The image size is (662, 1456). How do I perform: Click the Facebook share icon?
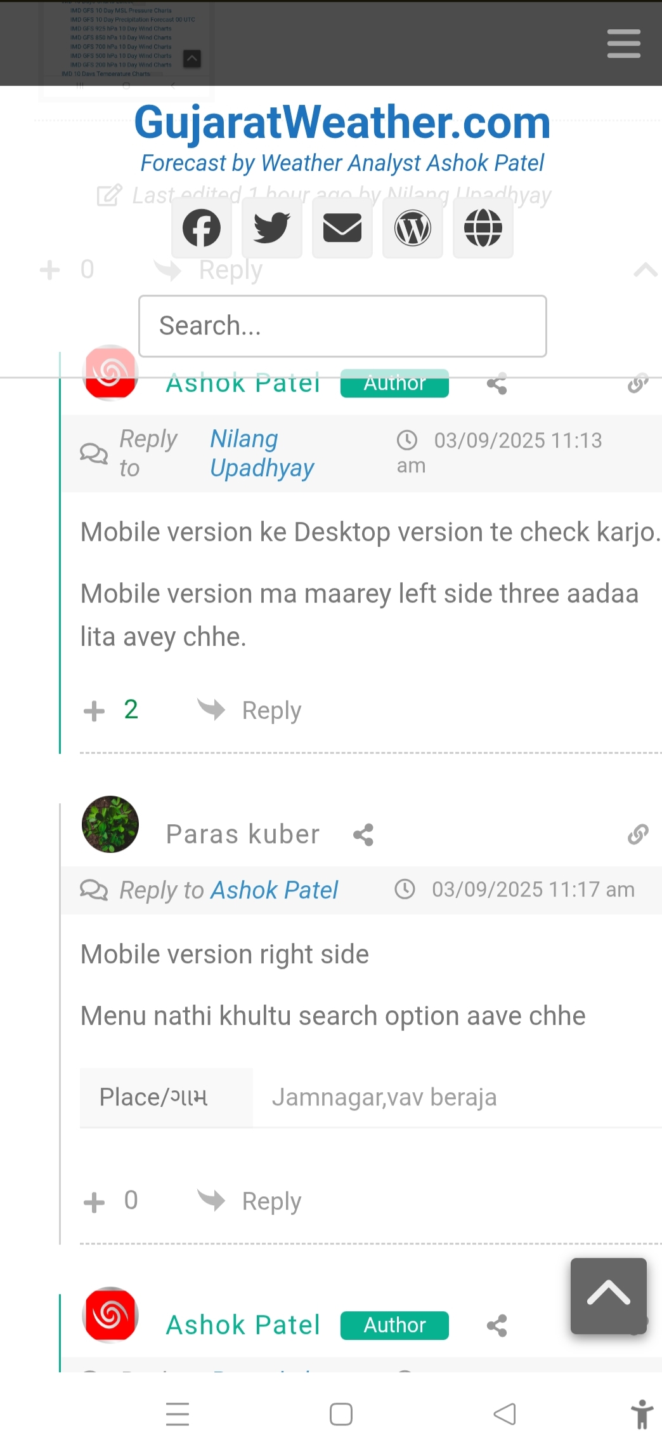coord(202,228)
